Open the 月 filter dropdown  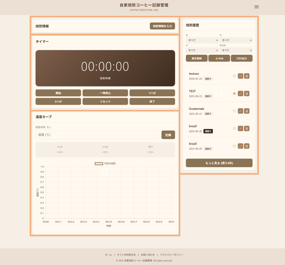click(x=202, y=50)
